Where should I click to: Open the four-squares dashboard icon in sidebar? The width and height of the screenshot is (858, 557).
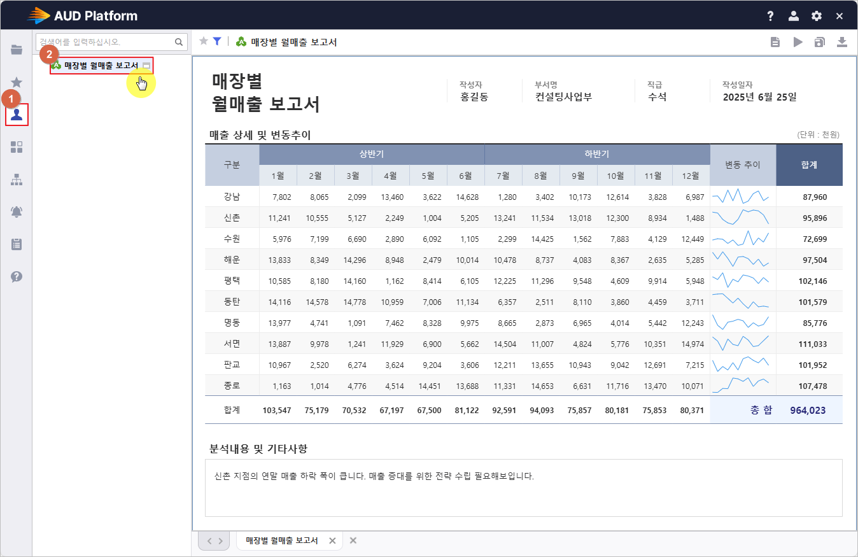click(17, 147)
